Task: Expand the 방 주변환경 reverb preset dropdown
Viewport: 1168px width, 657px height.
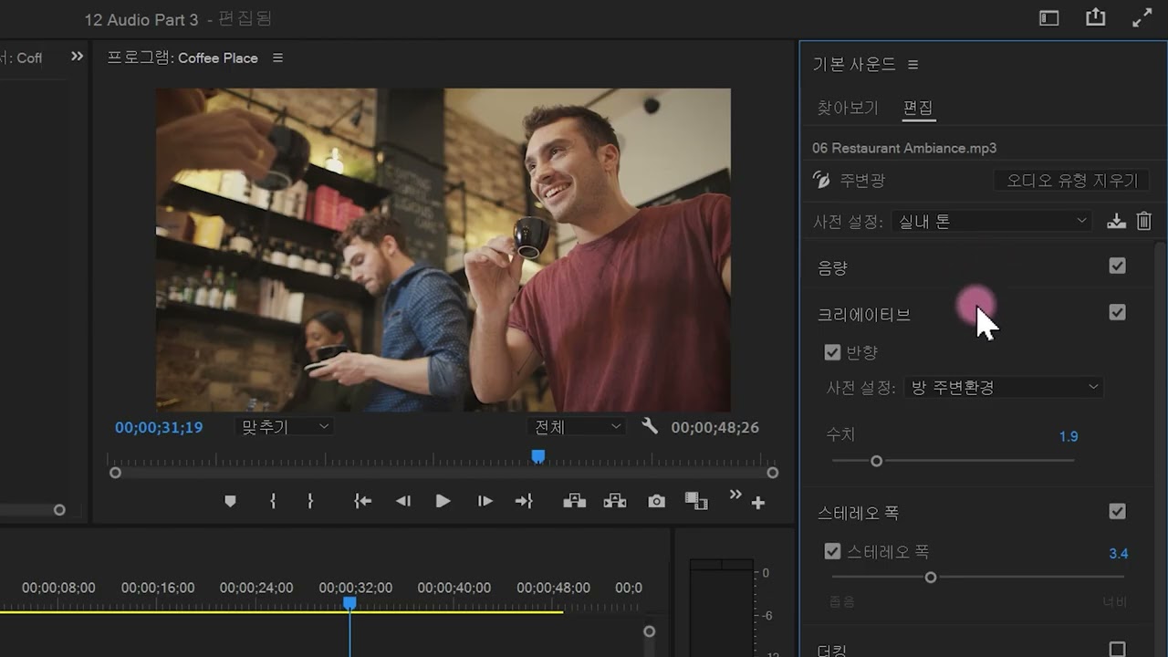Action: click(1003, 387)
